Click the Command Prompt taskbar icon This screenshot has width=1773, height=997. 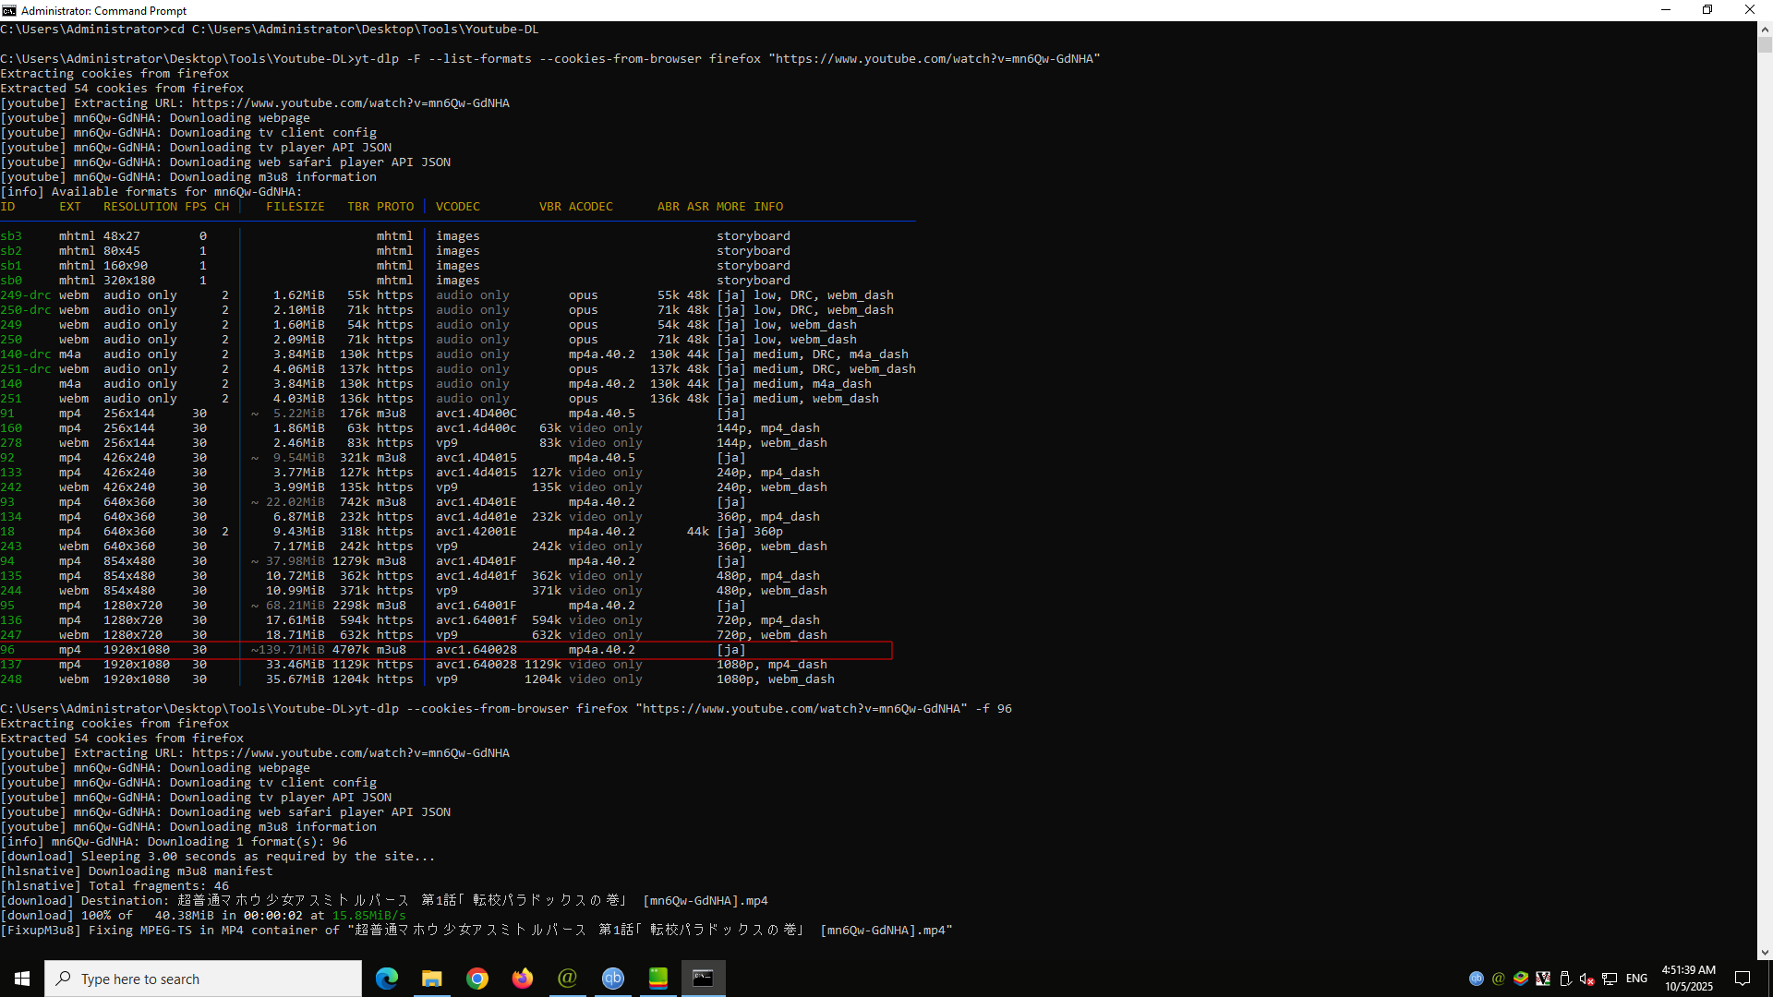703,979
